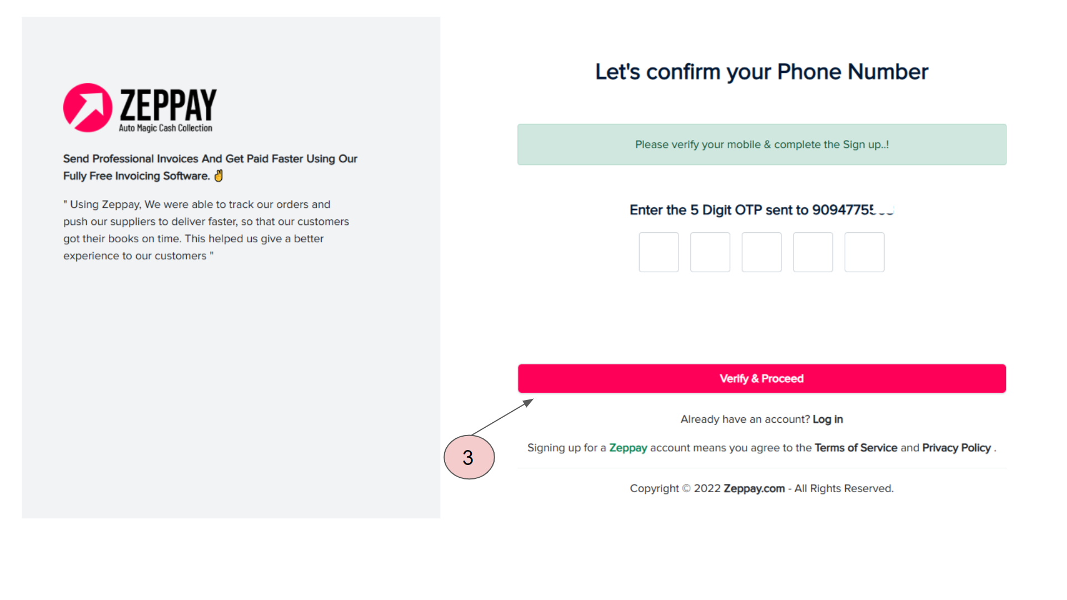Click the numbered annotation circle 3
This screenshot has width=1067, height=600.
pyautogui.click(x=469, y=457)
